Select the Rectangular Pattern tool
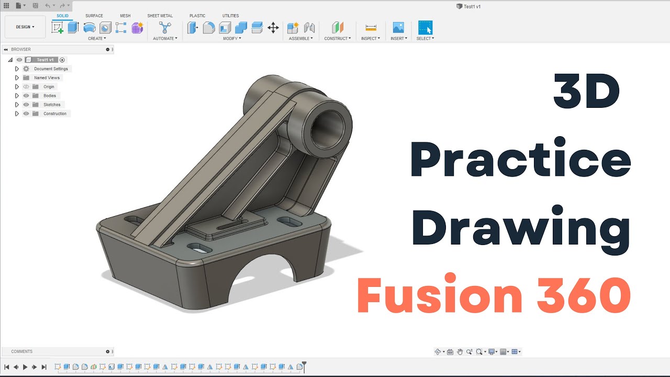670x377 pixels. pyautogui.click(x=121, y=28)
